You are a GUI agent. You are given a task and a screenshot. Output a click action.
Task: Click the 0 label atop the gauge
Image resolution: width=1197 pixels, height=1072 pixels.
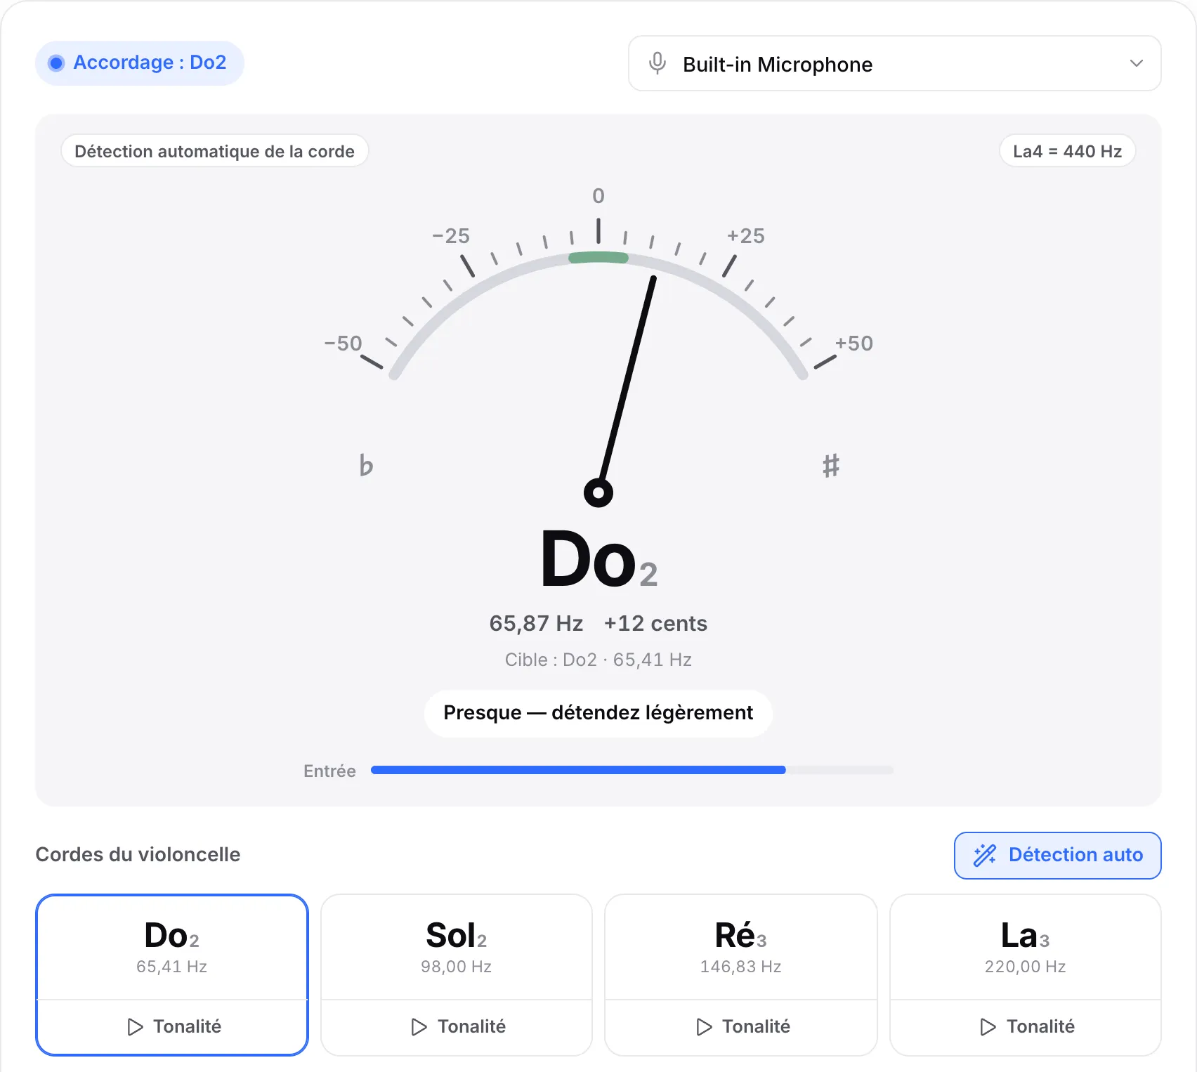click(598, 196)
